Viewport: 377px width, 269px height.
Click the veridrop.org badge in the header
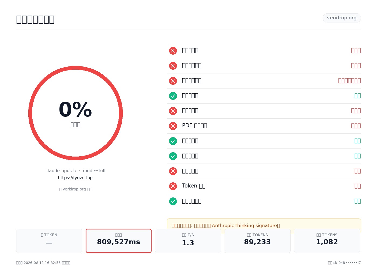342,18
